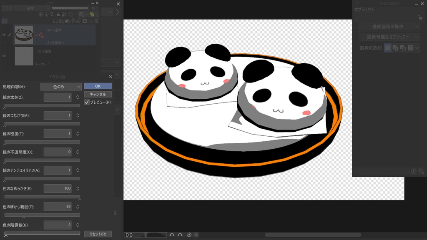Click the layer opacity stepper next to 100
Image resolution: width=427 pixels, height=240 pixels.
pos(97,8)
